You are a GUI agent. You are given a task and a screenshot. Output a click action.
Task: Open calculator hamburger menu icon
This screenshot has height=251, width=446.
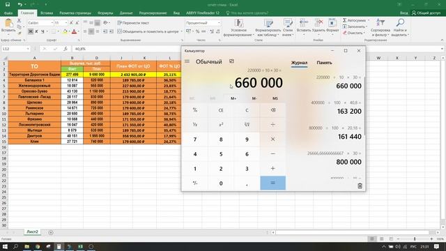point(187,61)
